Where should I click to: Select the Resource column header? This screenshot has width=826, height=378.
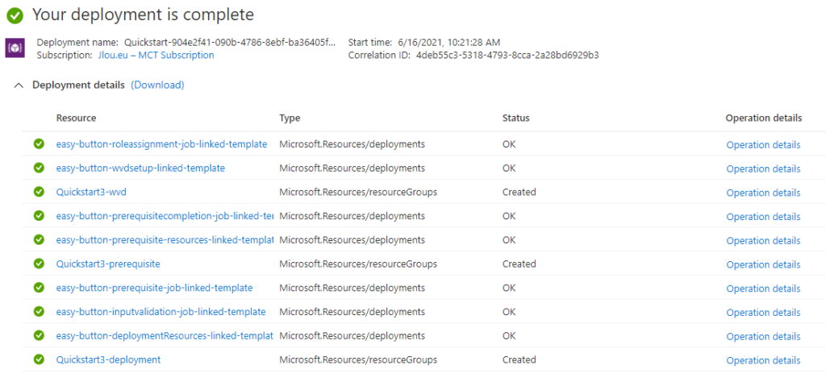click(x=77, y=118)
